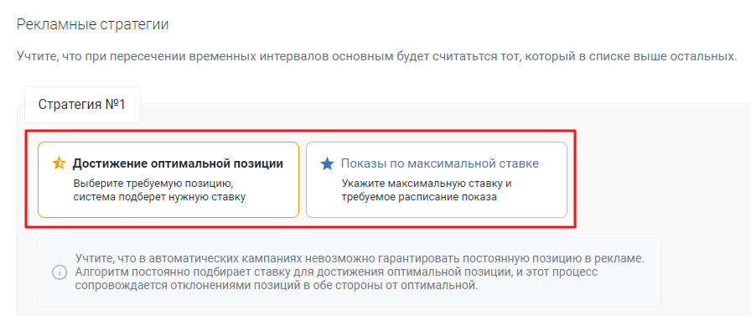Click empty panel area right of strategy cards
751x316 pixels.
coord(661,180)
